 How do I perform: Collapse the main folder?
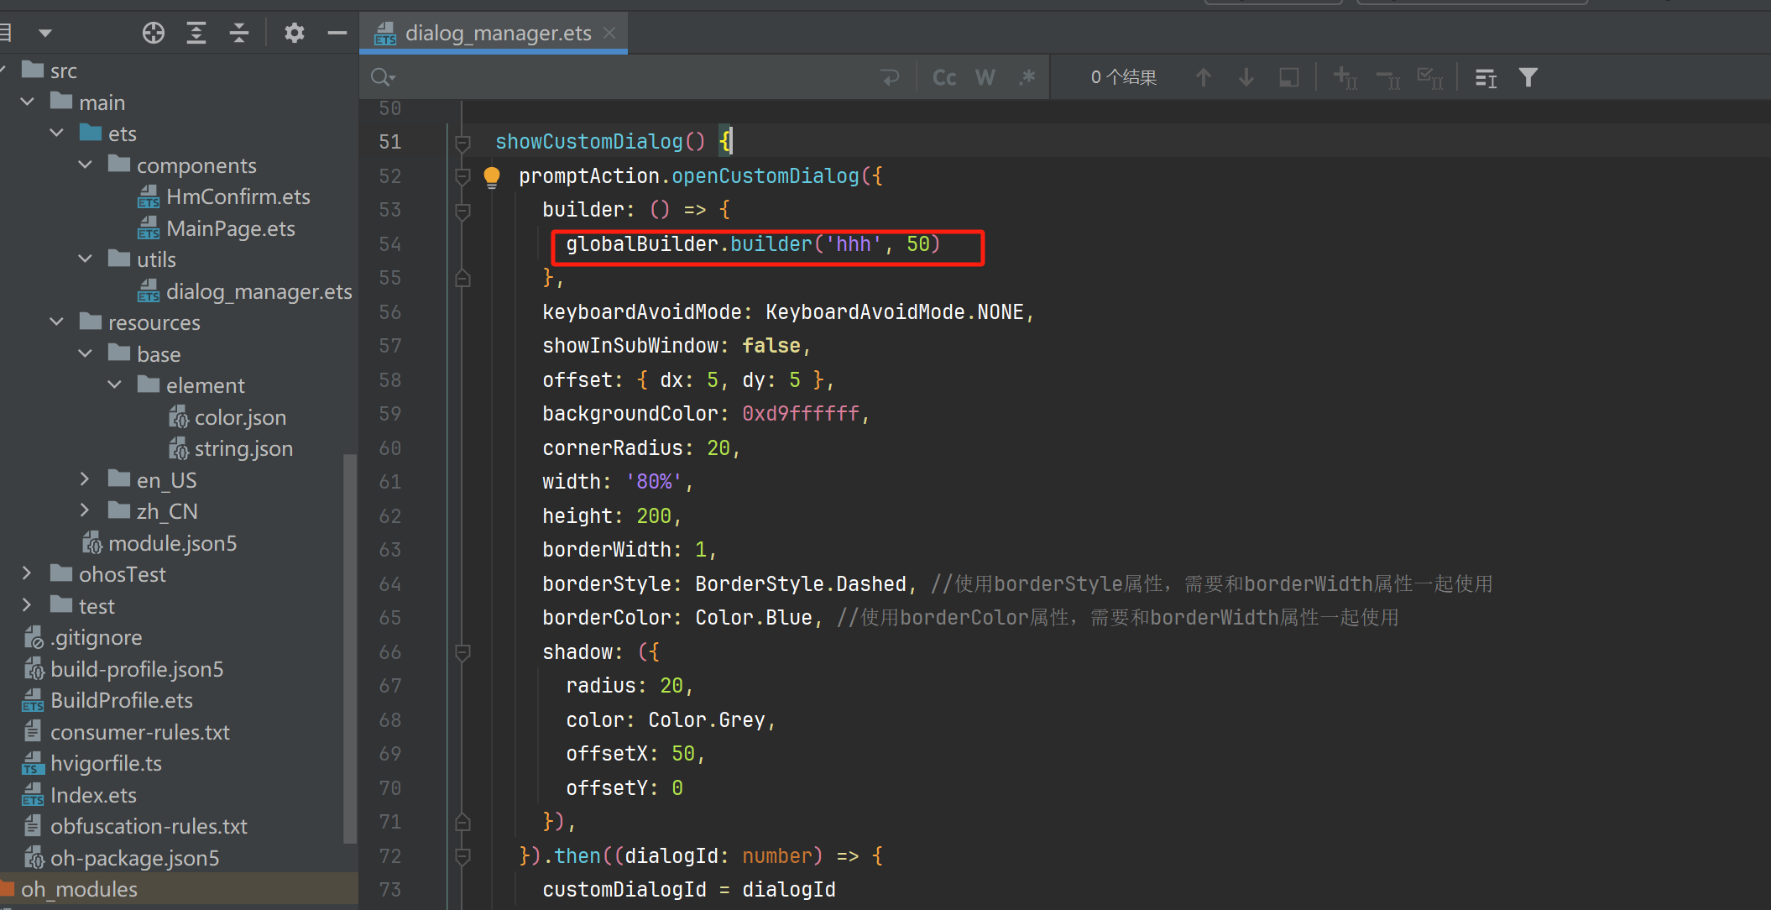(27, 102)
